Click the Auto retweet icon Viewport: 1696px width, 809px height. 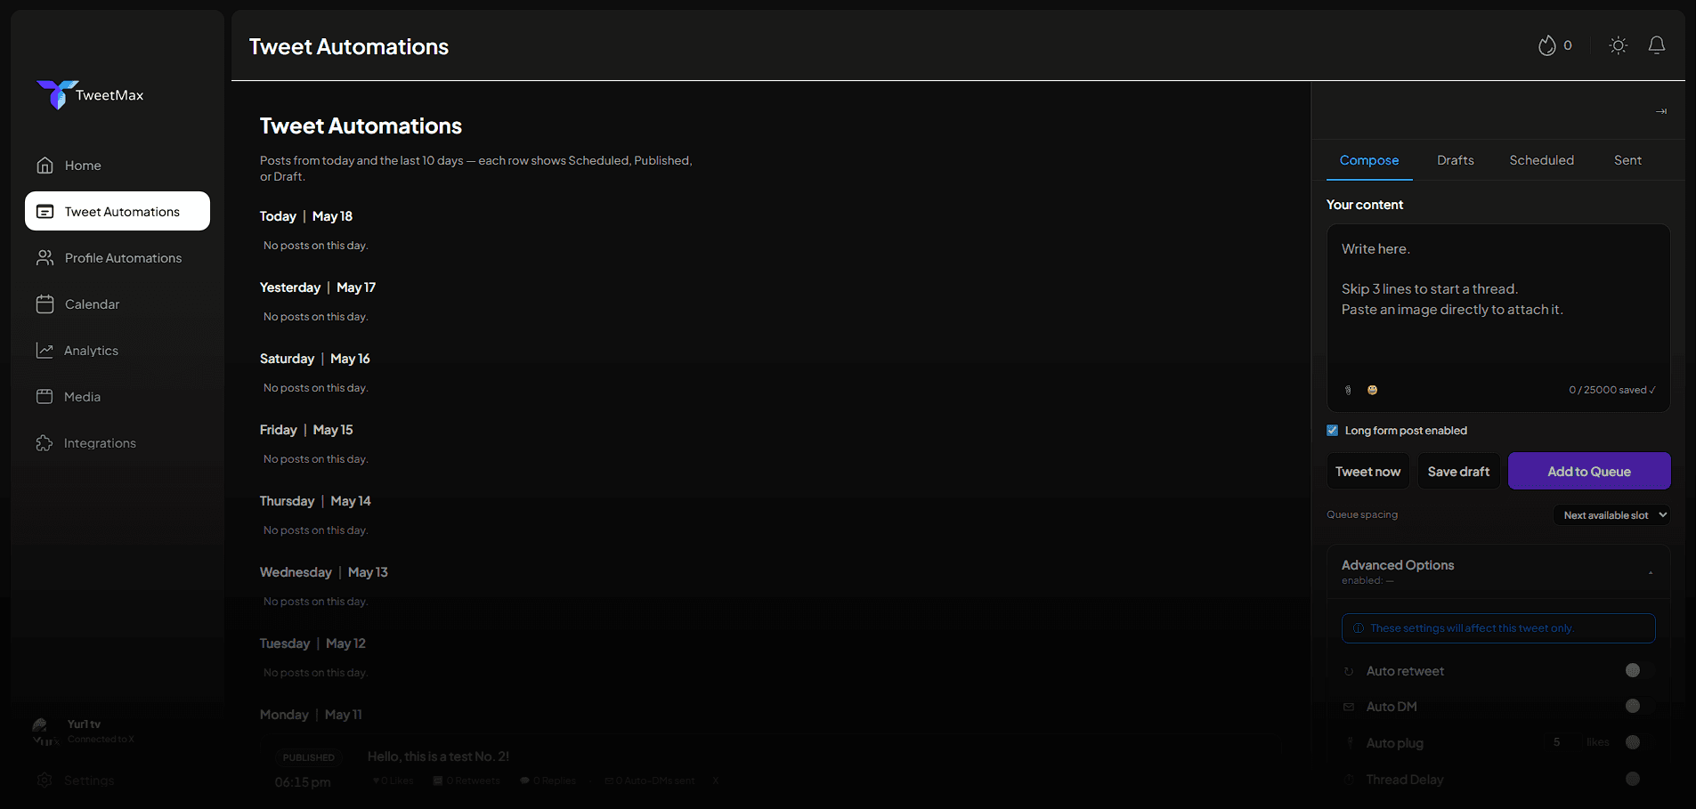(x=1349, y=671)
